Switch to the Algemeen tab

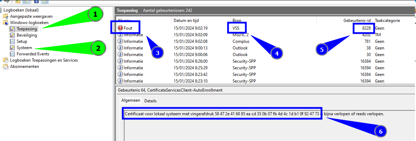point(130,101)
